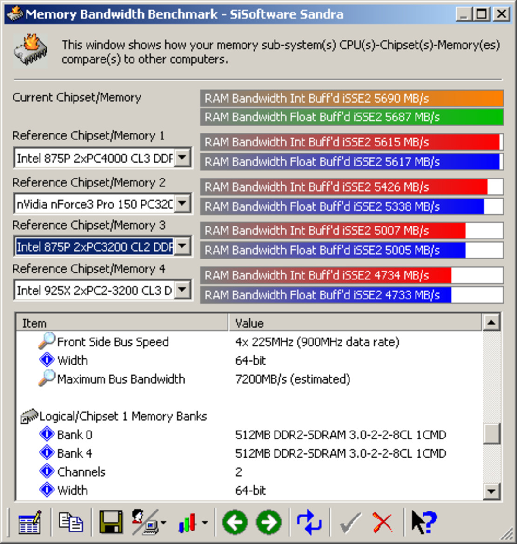The image size is (517, 544).
Task: Select Intel 875P 2xPC4000 CL3 combo box
Action: tap(102, 158)
